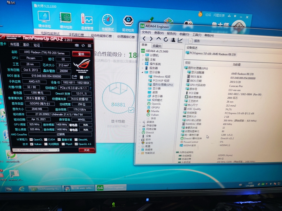Toggle OpenCL checkbox in GPU-Z

tap(31, 140)
